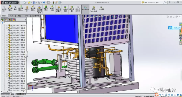Open the Appearances color ball tab in tree panel
Screen dimensions: 182x97
(x=14, y=20)
